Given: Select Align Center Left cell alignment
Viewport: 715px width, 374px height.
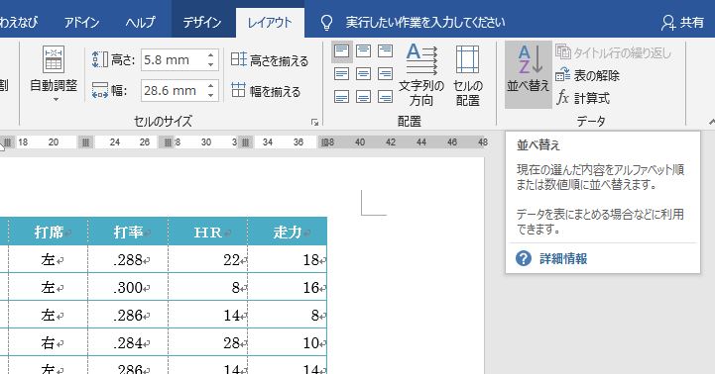Looking at the screenshot, I should pyautogui.click(x=341, y=73).
